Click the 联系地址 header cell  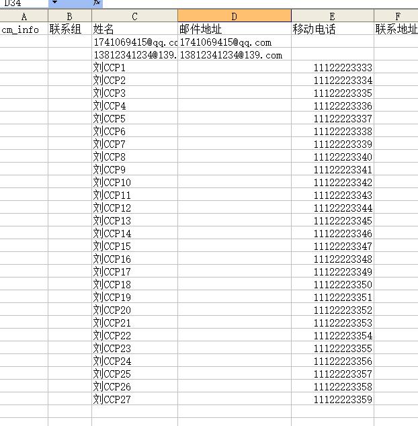coord(396,30)
